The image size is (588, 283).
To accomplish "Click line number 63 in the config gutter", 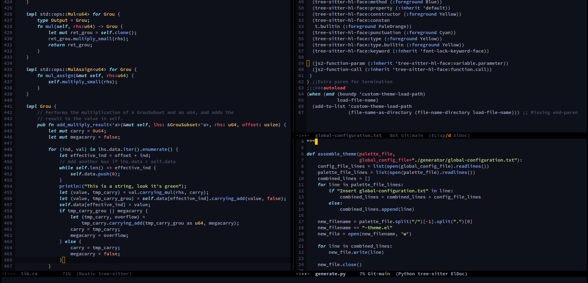I will tap(301, 88).
